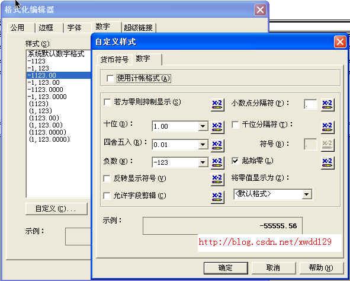This screenshot has width=350, height=281.
Task: Check the 千位分隔符 option
Action: pos(236,124)
